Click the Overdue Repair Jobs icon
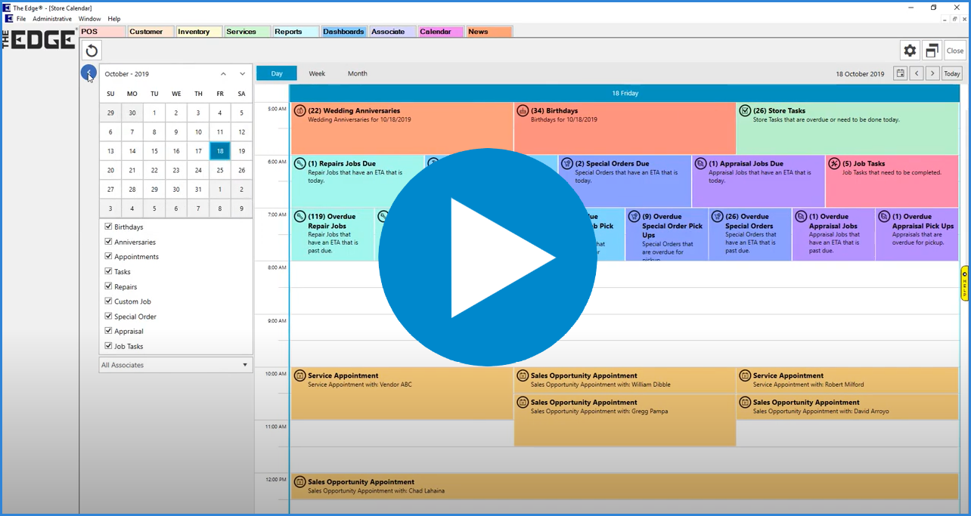This screenshot has height=516, width=971. point(299,217)
